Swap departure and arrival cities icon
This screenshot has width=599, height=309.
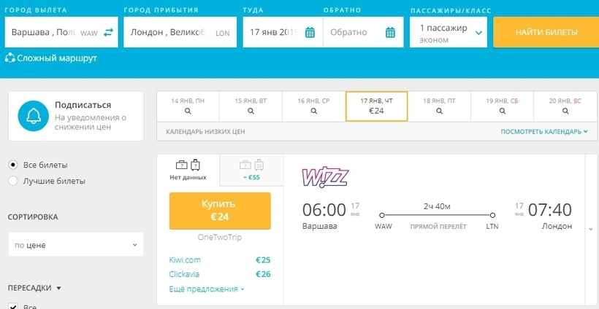(x=109, y=33)
